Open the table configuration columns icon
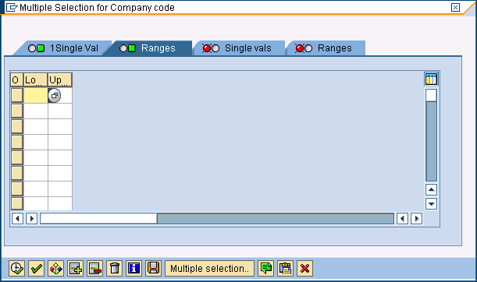Image resolution: width=477 pixels, height=282 pixels. [431, 79]
